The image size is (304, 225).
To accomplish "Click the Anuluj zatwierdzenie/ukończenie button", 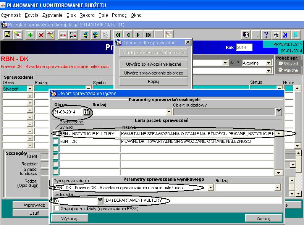I will point(154,53).
